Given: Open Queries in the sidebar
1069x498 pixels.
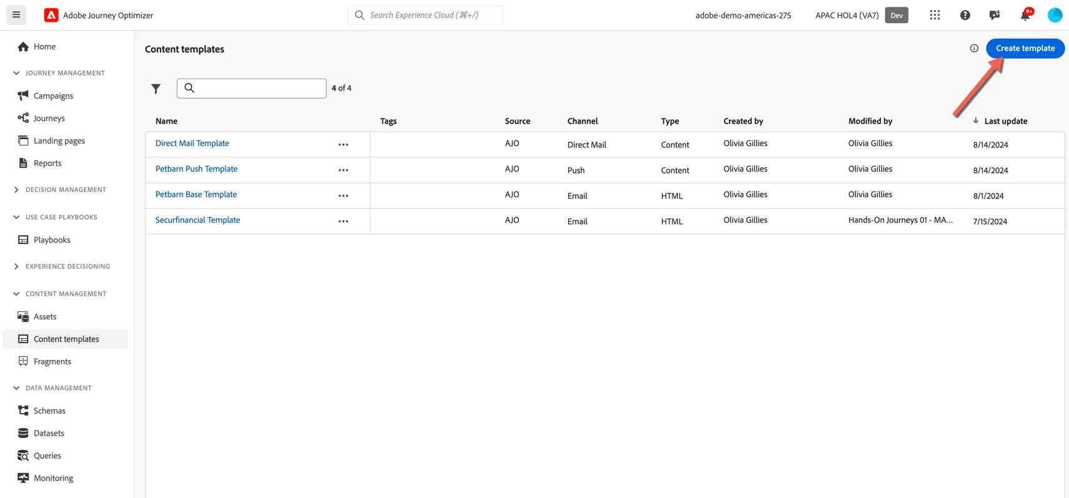Looking at the screenshot, I should tap(47, 456).
